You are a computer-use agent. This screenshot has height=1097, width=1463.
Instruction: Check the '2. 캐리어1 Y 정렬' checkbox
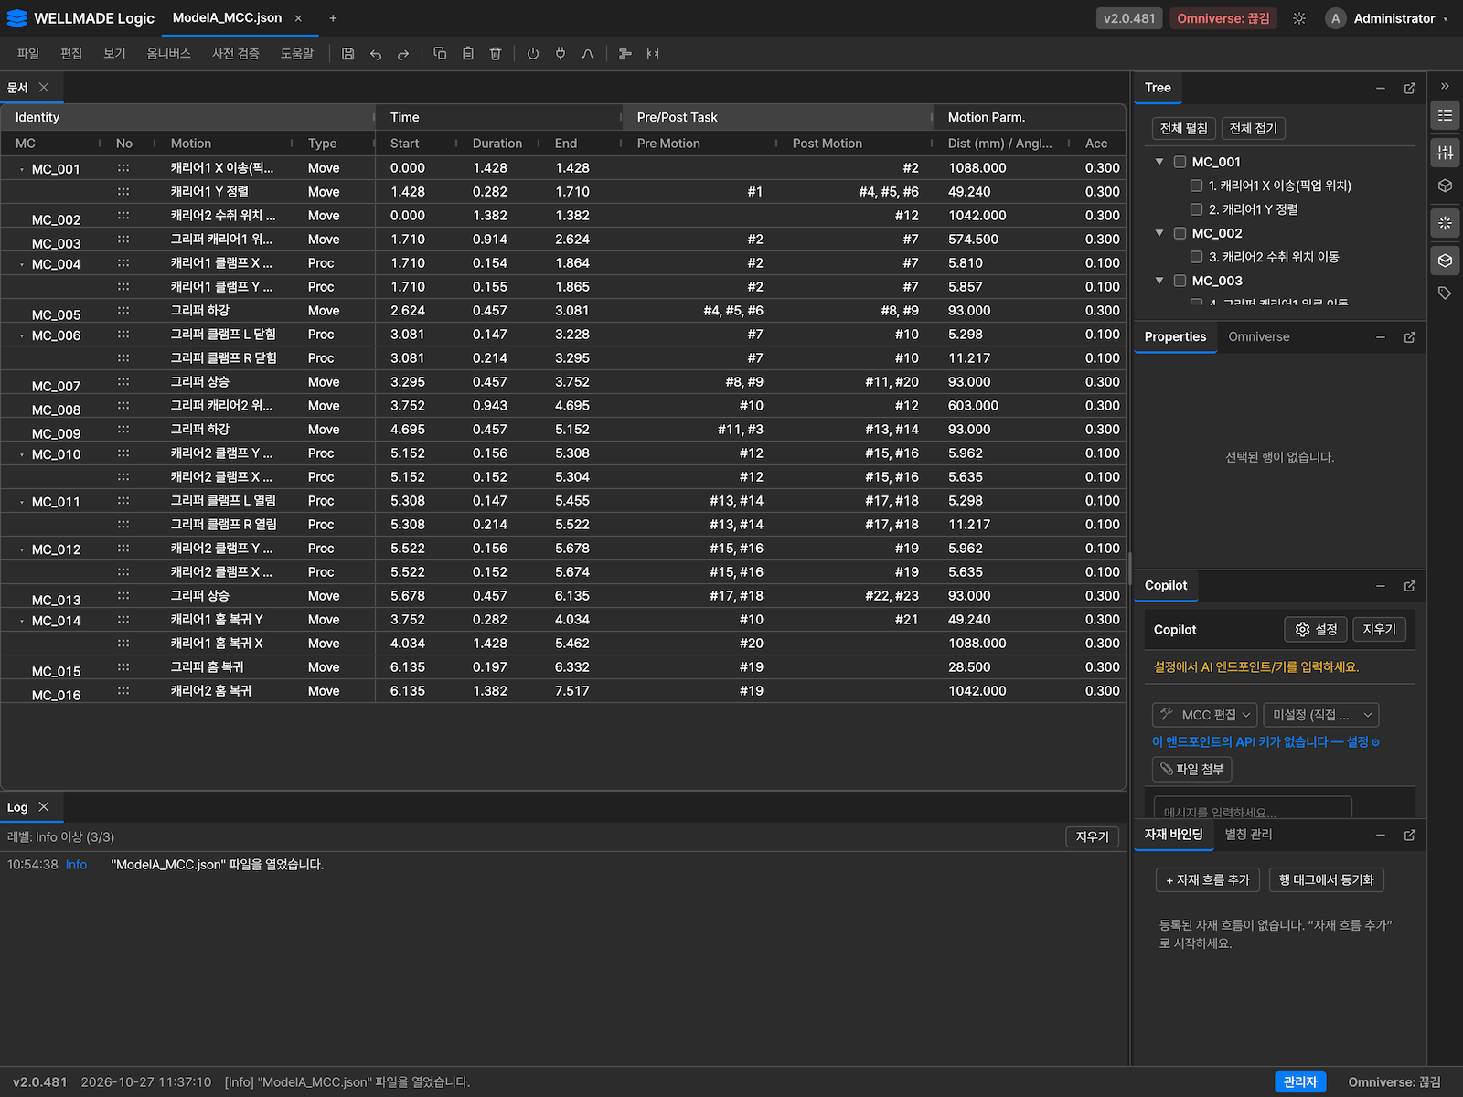click(x=1196, y=209)
